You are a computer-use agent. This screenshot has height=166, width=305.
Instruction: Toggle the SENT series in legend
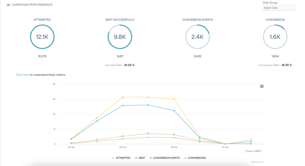[x=140, y=158]
